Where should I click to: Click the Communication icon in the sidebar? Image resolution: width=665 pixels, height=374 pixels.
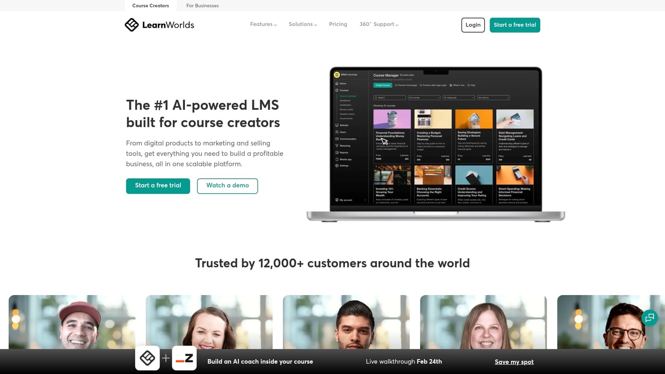(337, 139)
